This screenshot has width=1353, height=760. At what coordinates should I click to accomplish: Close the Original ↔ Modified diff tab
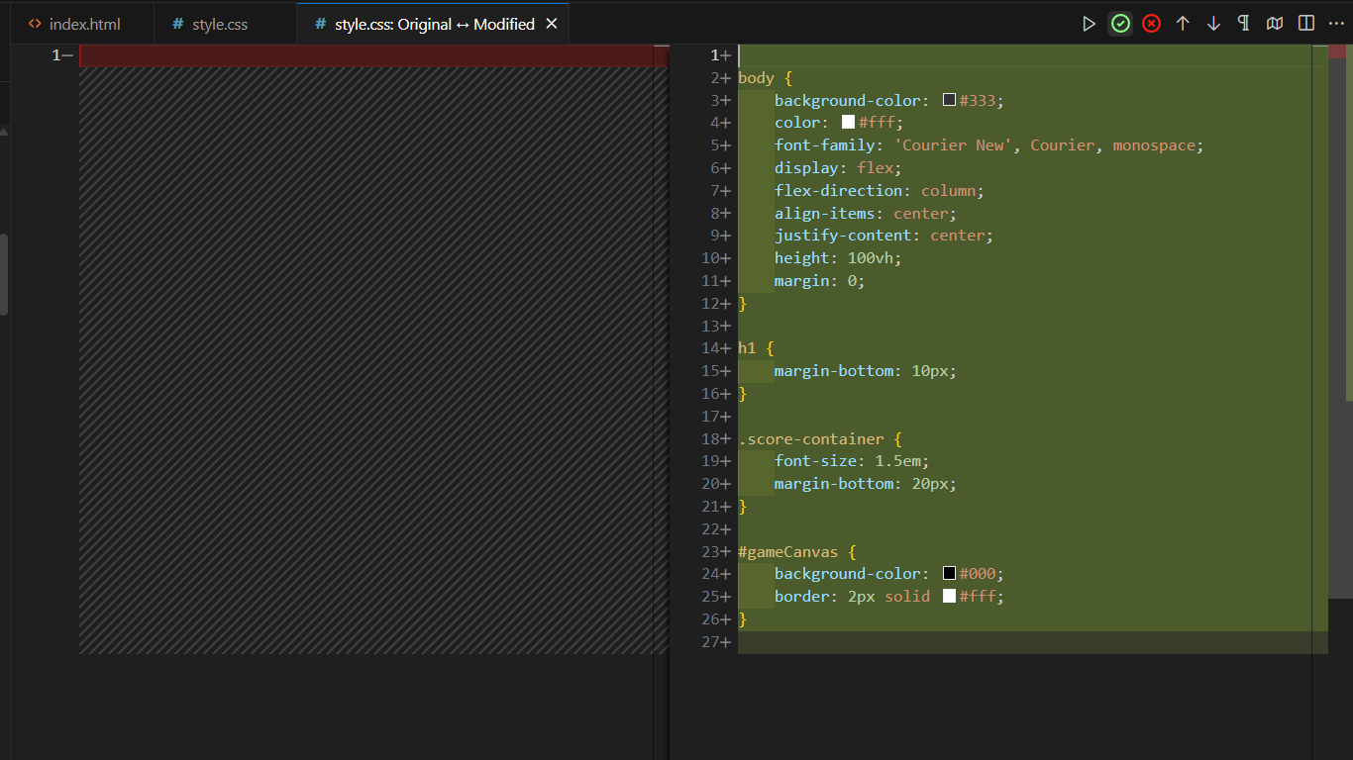(x=552, y=24)
